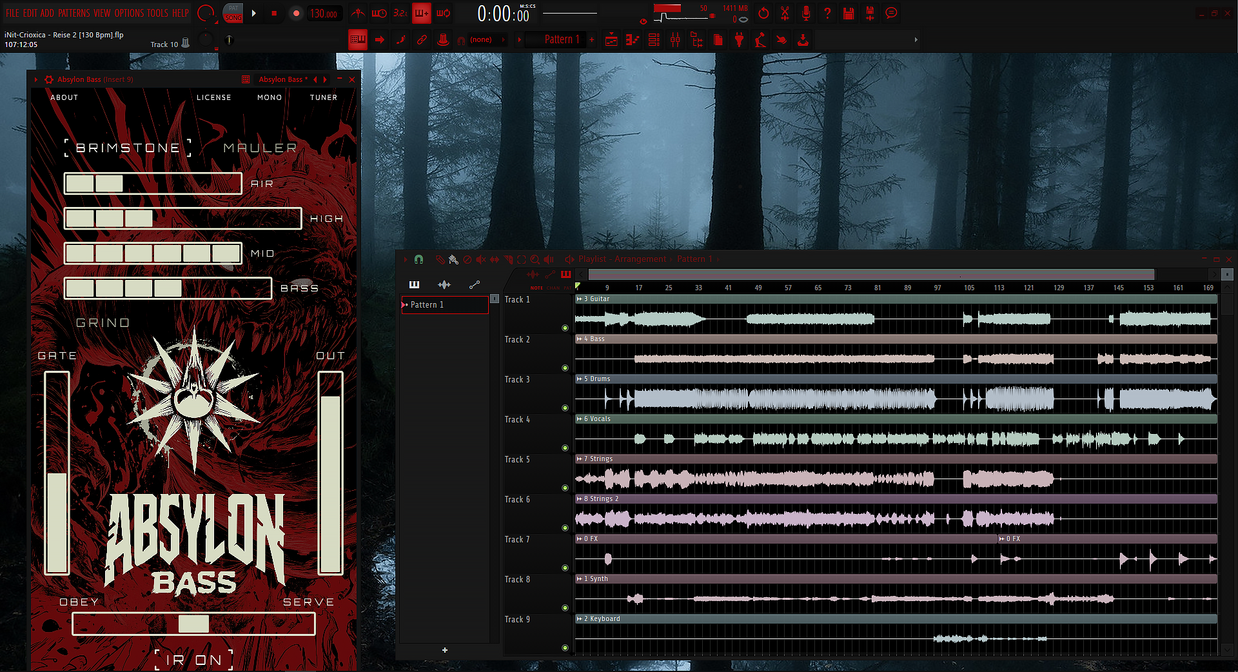Open the Absylon Bass plugin gear settings
The width and height of the screenshot is (1238, 672).
pos(49,79)
